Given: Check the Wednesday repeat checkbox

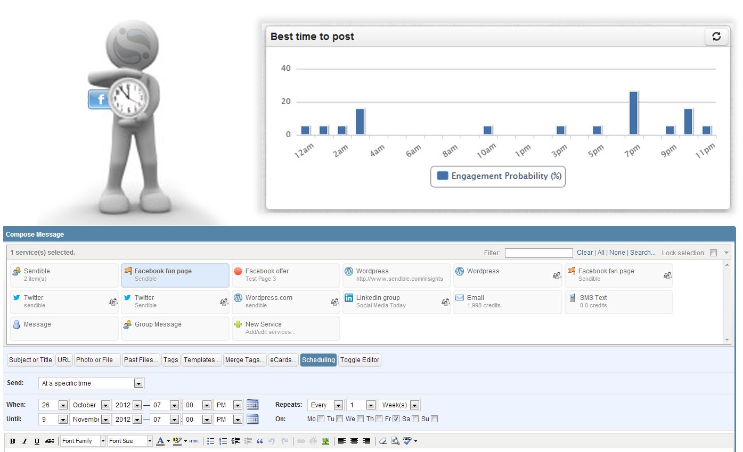Looking at the screenshot, I should pos(360,419).
